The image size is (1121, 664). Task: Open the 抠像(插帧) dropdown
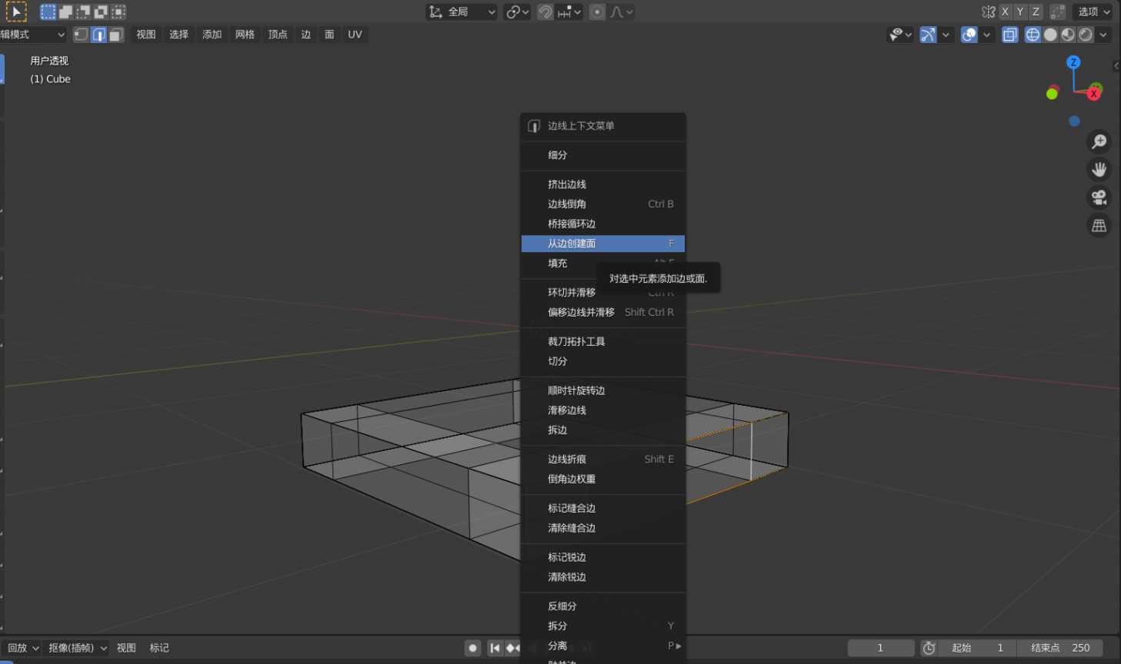pos(78,648)
